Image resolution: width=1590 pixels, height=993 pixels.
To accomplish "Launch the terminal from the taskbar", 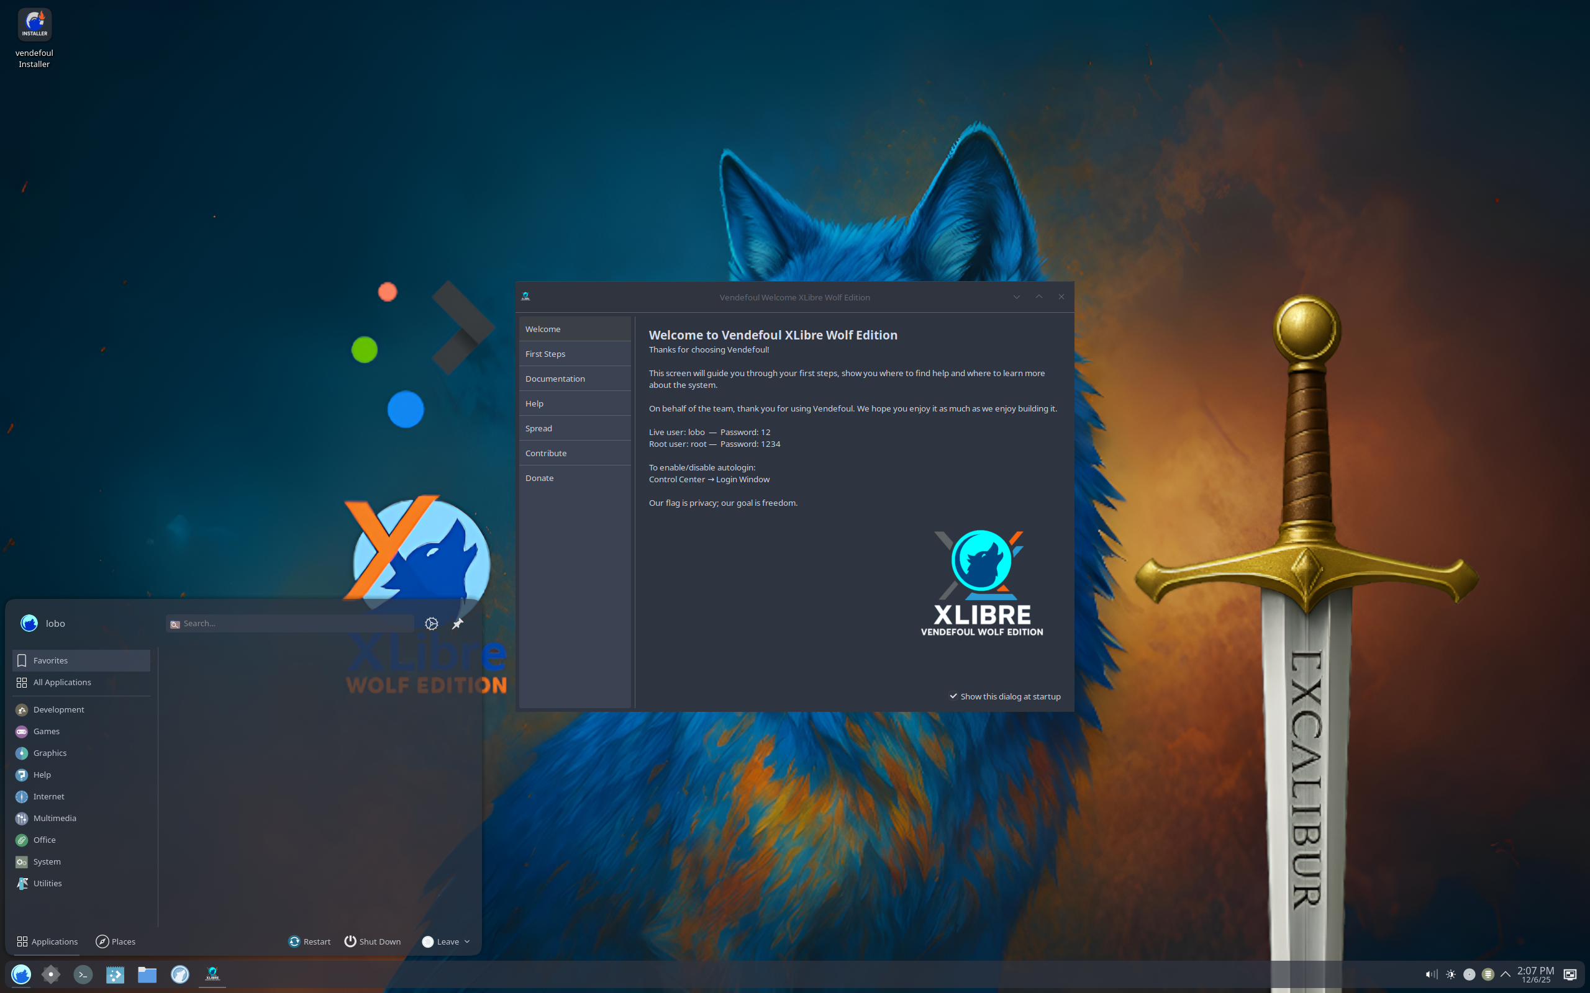I will pos(83,974).
